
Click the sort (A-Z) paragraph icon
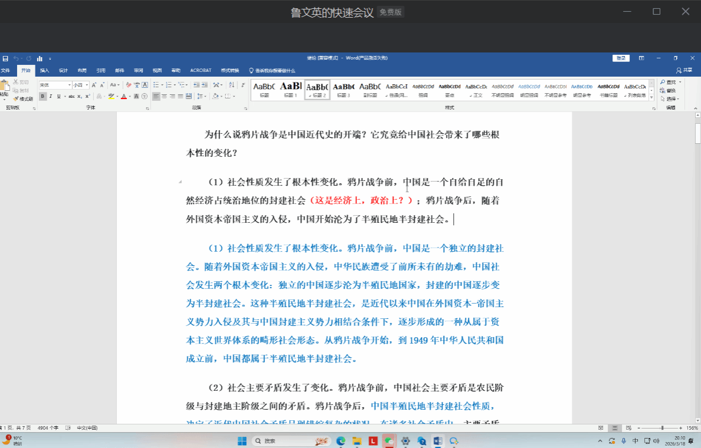(232, 85)
